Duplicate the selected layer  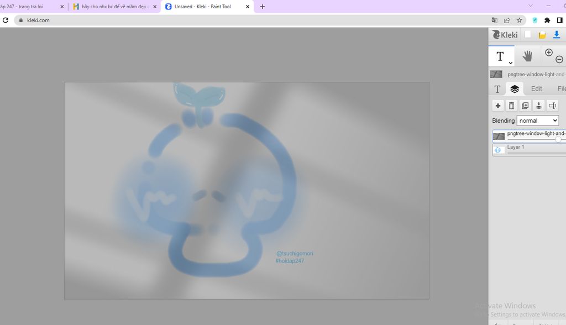[525, 106]
